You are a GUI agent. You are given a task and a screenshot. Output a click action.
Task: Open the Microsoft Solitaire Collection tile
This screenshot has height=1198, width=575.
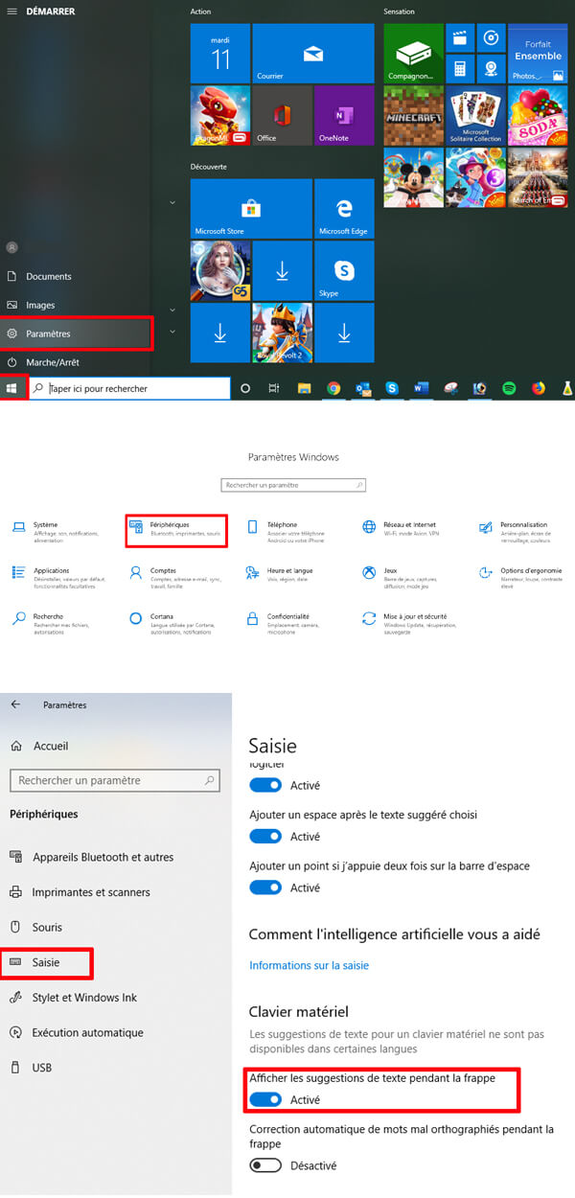(475, 115)
